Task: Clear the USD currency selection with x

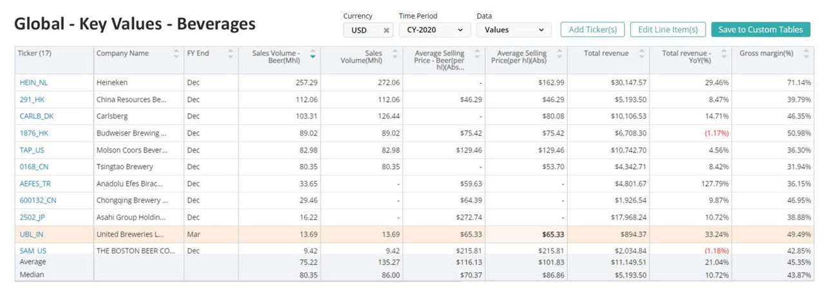Action: [386, 30]
